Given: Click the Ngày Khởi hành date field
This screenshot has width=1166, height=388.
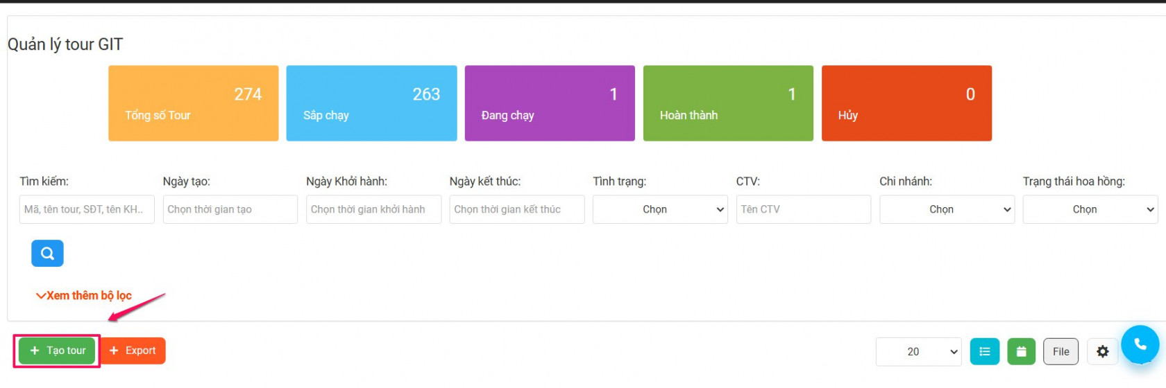Looking at the screenshot, I should pyautogui.click(x=373, y=209).
